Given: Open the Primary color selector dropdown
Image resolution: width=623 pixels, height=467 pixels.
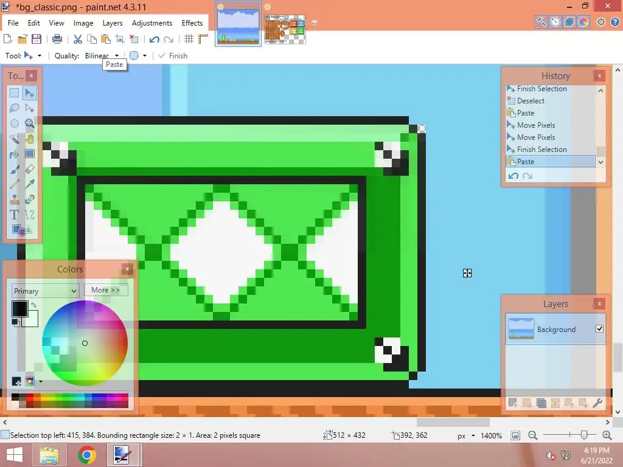Looking at the screenshot, I should click(x=45, y=291).
